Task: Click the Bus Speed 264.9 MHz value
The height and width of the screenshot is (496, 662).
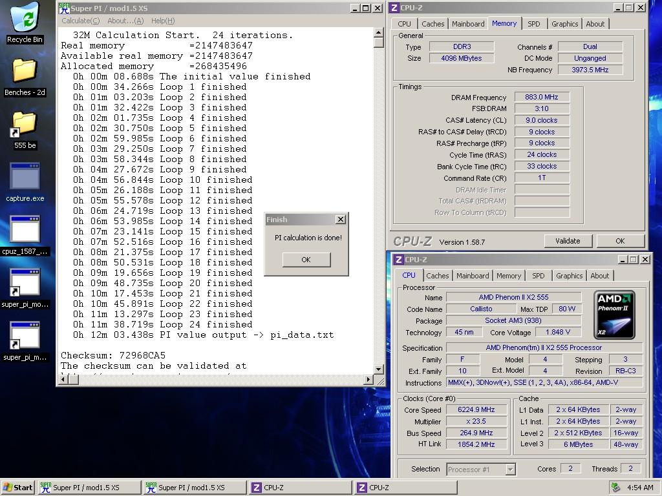Action: tap(476, 433)
